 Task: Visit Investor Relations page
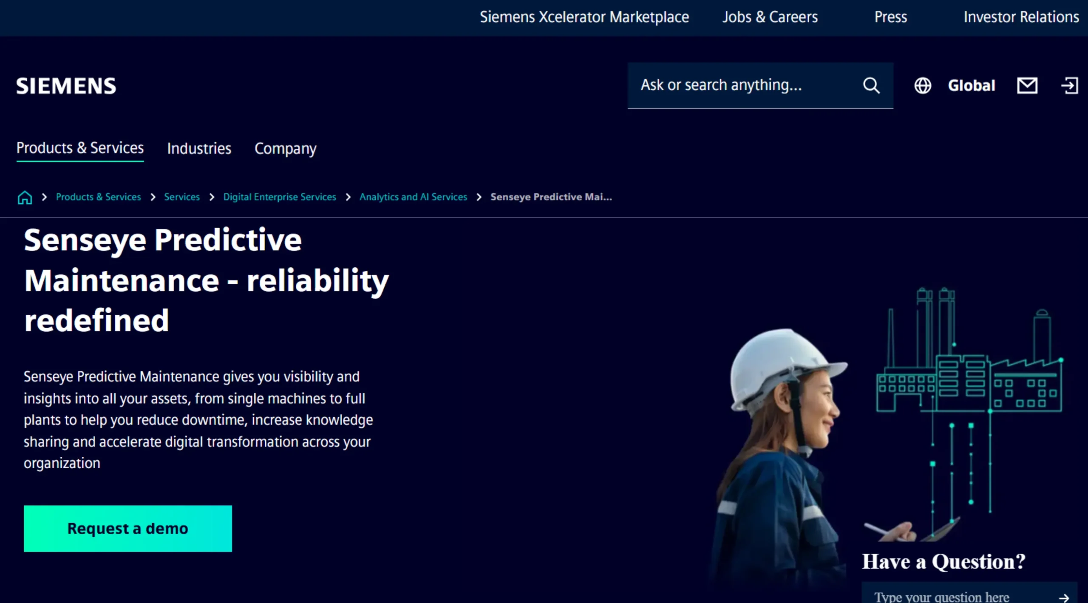pyautogui.click(x=1021, y=17)
